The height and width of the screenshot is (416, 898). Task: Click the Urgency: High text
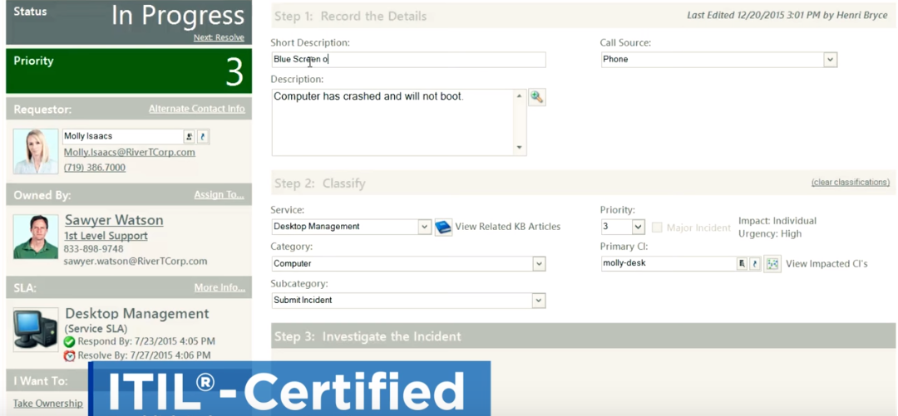pos(770,233)
